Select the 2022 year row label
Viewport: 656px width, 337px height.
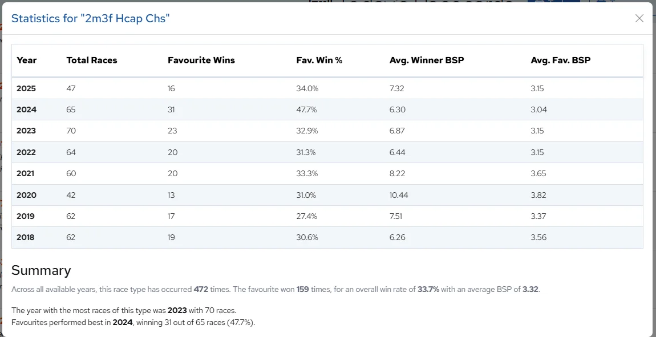(x=26, y=152)
